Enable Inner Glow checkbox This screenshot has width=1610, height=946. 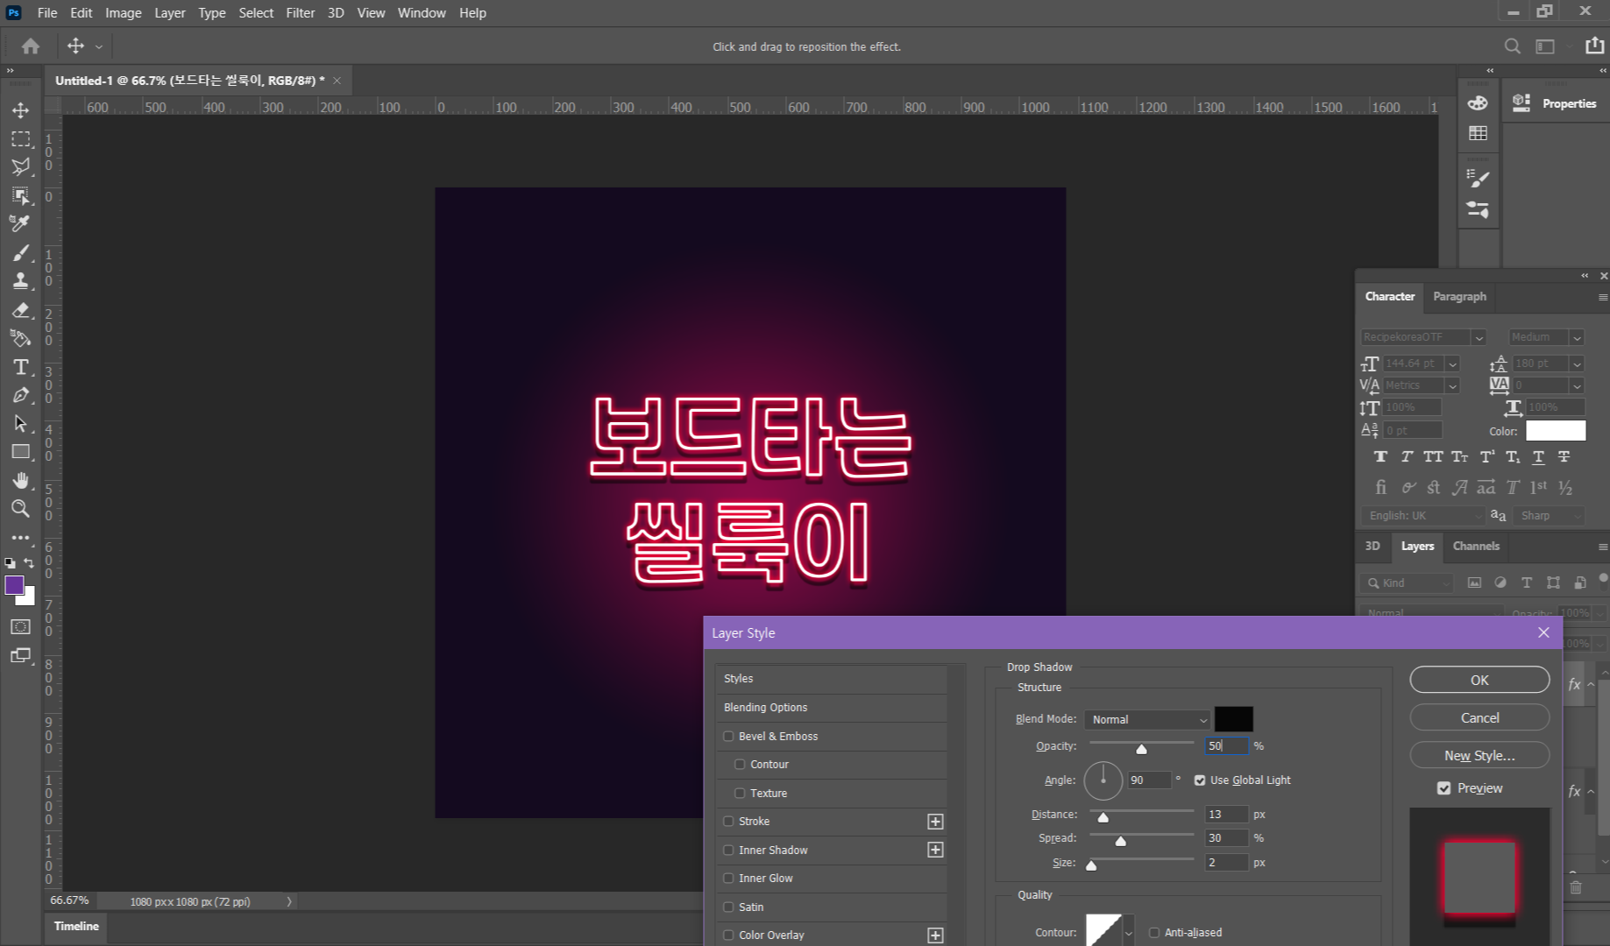[x=728, y=878]
